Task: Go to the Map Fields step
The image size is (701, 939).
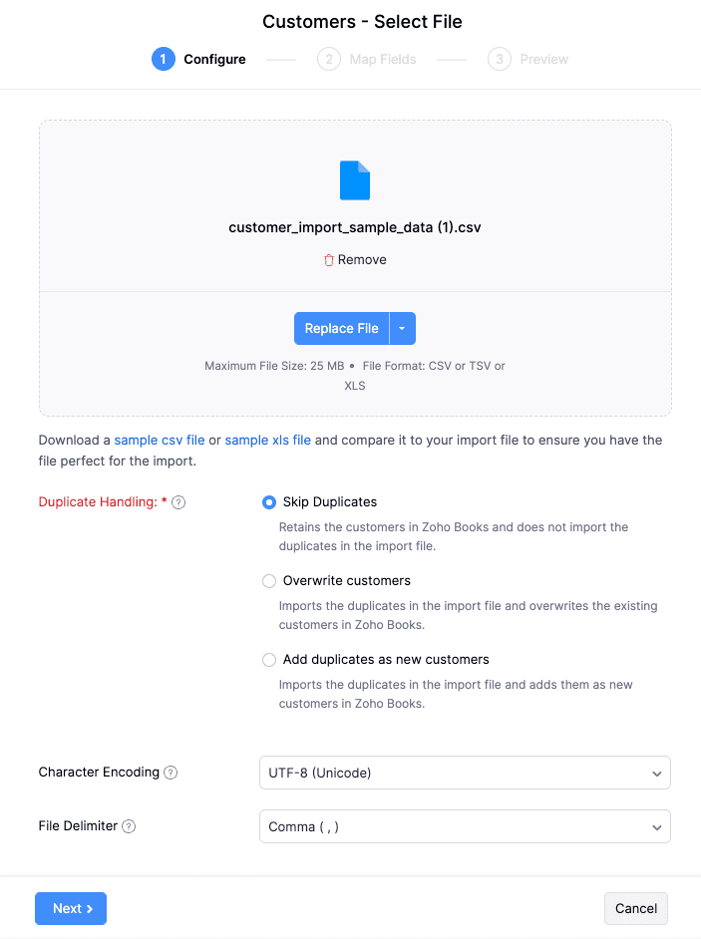Action: [x=382, y=60]
